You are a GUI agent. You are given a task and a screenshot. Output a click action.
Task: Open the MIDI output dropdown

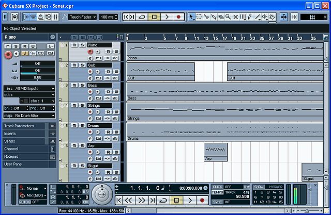point(29,95)
